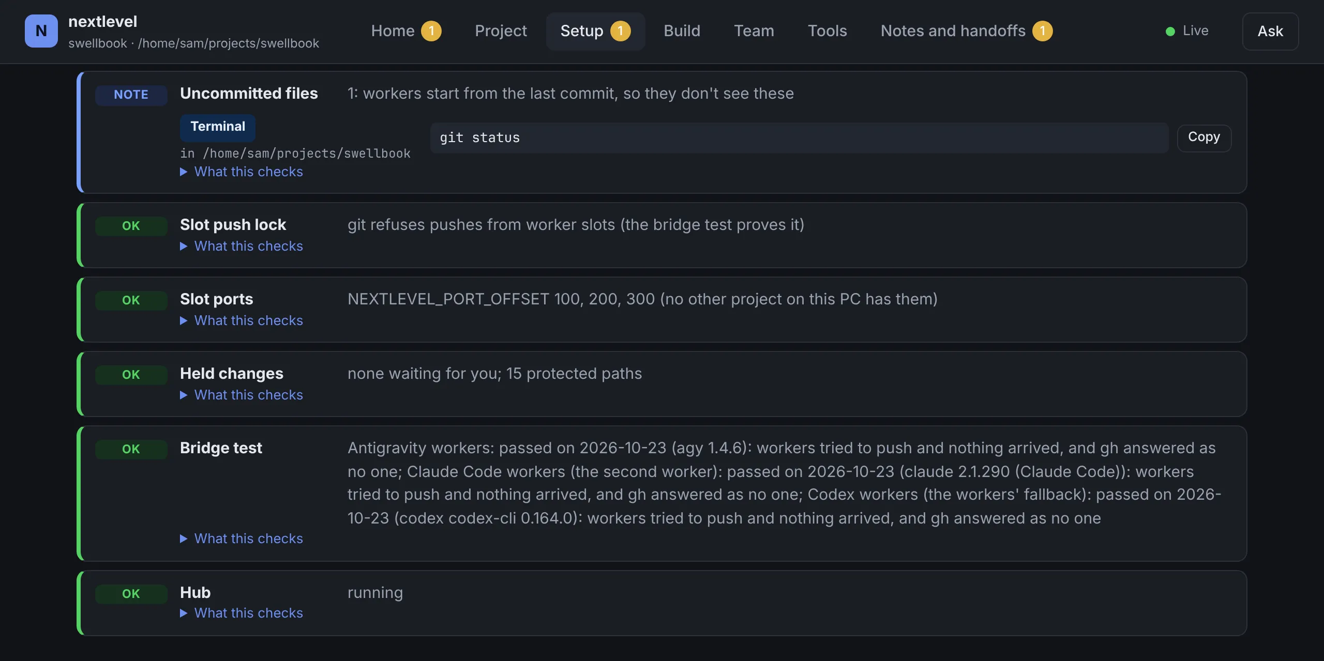Screen dimensions: 1324x661
Task: Click the OK badge for Slot ports
Action: [131, 301]
